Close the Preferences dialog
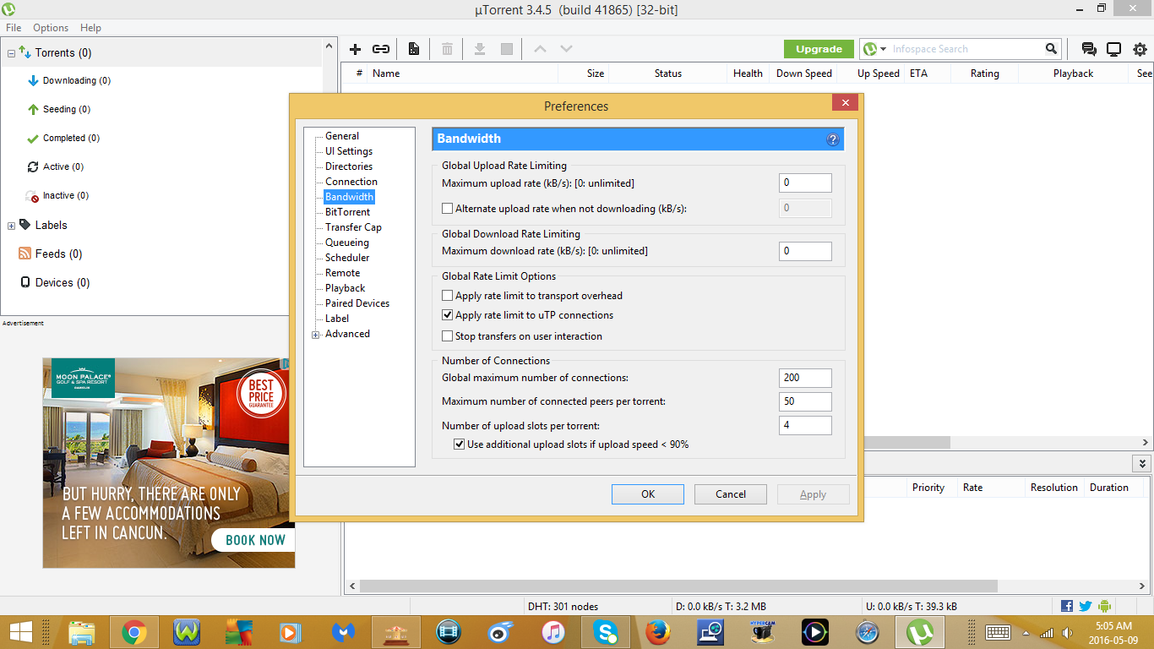The image size is (1154, 649). click(845, 103)
